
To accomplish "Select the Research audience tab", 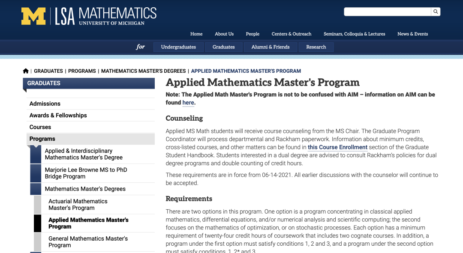I will (x=316, y=47).
